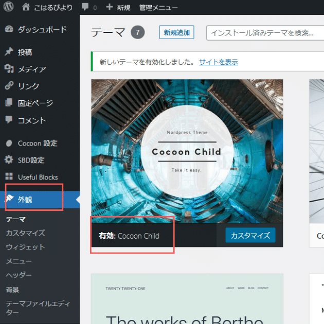Click the pushpin icon for 投稿

pyautogui.click(x=9, y=51)
